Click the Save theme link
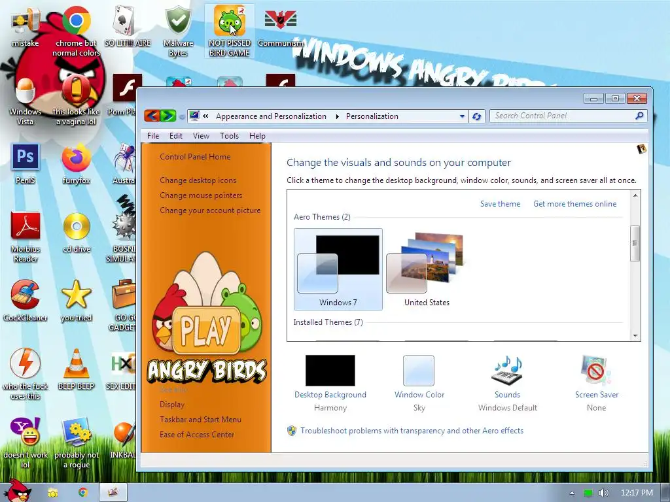This screenshot has width=670, height=502. coord(500,204)
